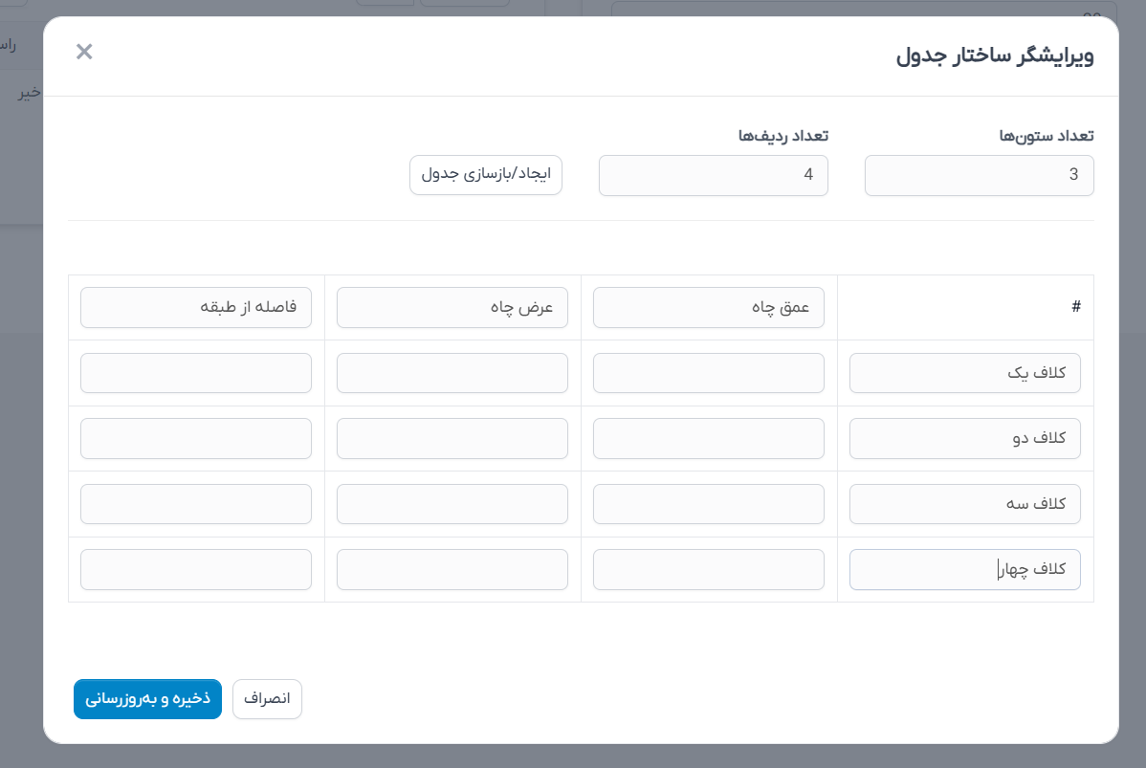
Task: Click the 'ذخیره و به‌روزرسانی' save button
Action: pos(147,699)
